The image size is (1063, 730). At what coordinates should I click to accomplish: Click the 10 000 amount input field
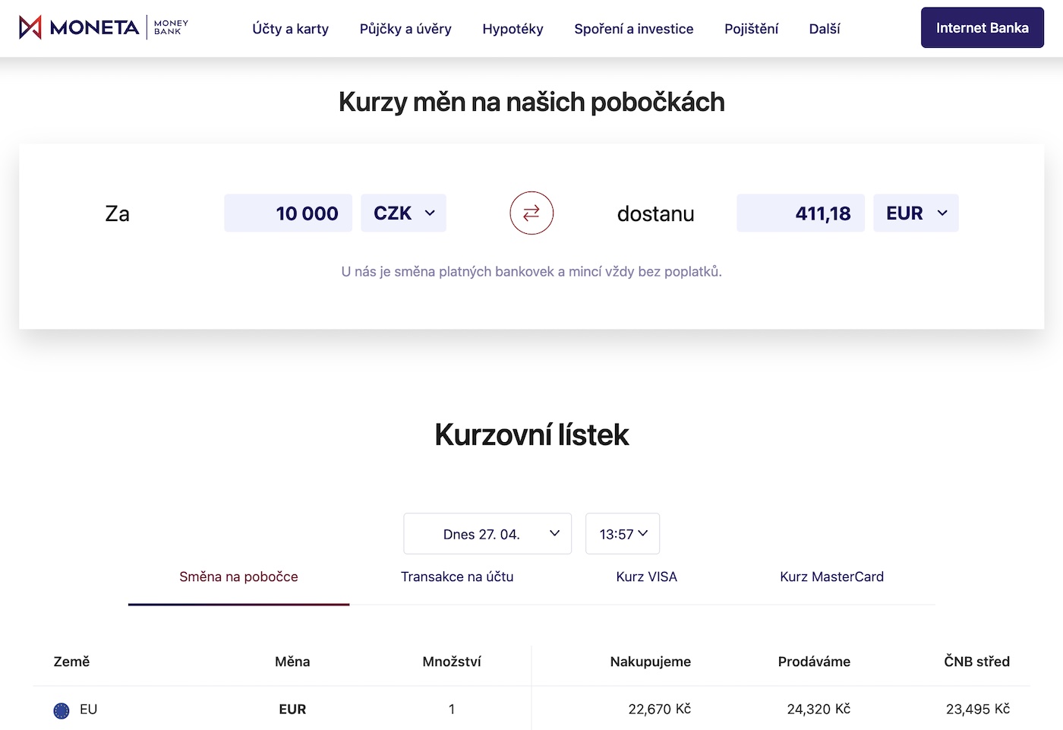(x=288, y=213)
